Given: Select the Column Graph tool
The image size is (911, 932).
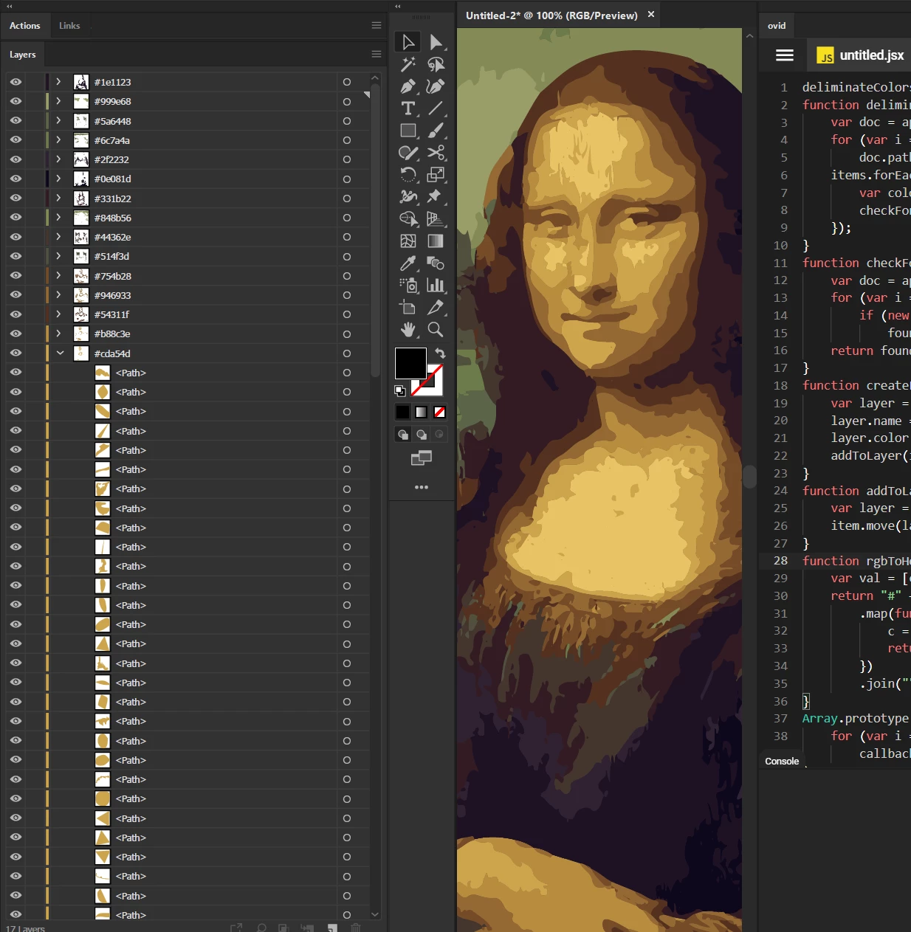Looking at the screenshot, I should click(436, 286).
